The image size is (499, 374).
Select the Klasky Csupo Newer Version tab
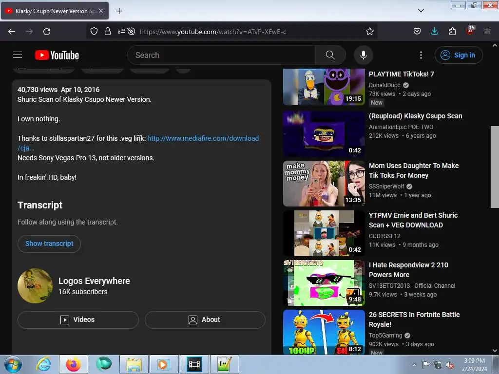point(54,11)
